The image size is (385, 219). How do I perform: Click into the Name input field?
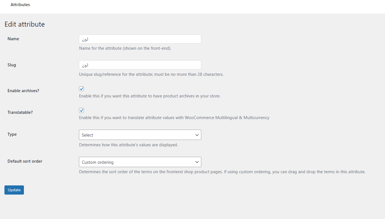140,39
